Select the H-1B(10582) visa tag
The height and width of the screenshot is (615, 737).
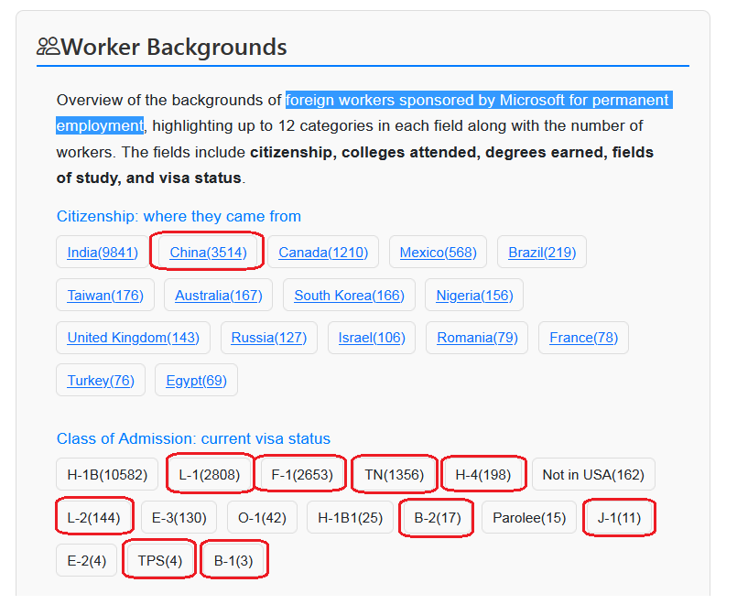pyautogui.click(x=107, y=475)
